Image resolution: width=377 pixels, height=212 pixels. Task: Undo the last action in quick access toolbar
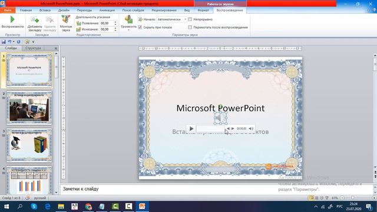click(9, 42)
